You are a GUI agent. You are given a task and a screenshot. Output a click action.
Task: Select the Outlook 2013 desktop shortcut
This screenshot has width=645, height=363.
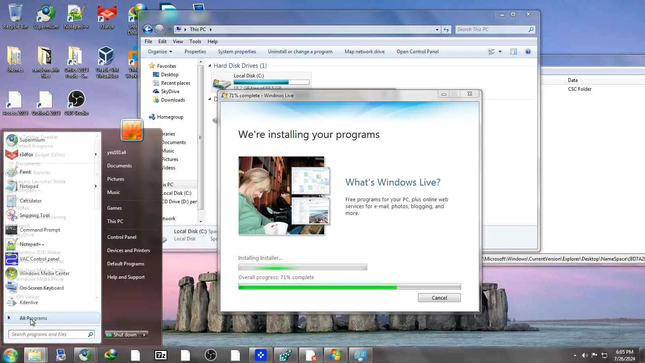point(46,103)
